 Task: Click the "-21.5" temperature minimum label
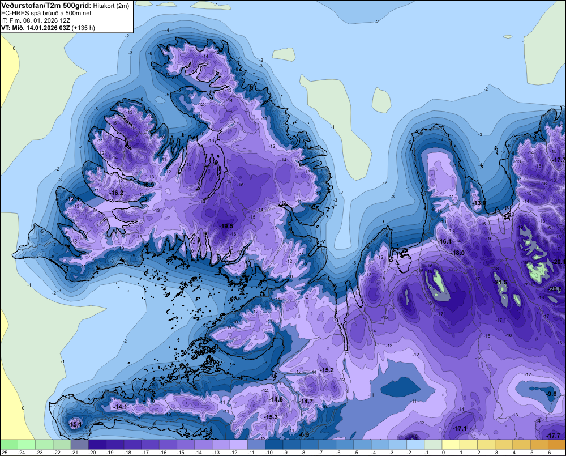500,282
